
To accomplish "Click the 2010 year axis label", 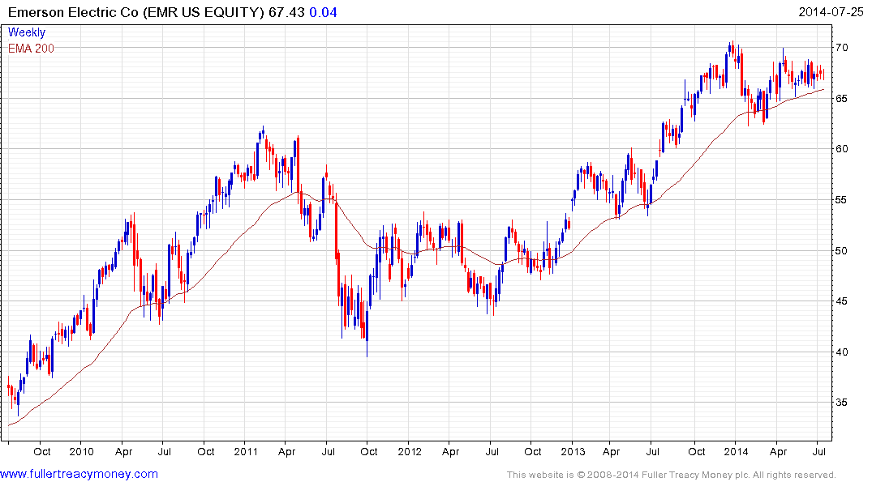I will (x=81, y=451).
